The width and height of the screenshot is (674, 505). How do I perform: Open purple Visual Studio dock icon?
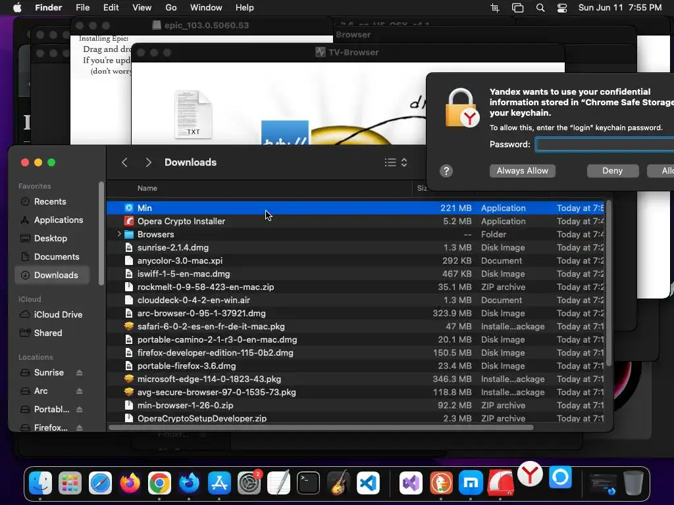[411, 483]
